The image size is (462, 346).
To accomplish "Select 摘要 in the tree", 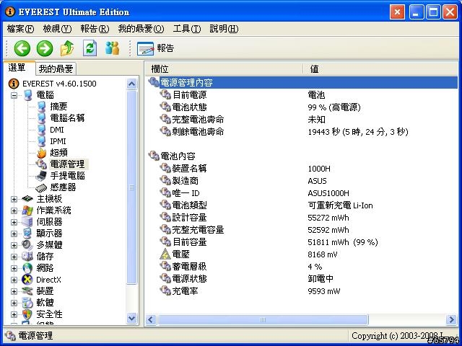I will coord(58,107).
